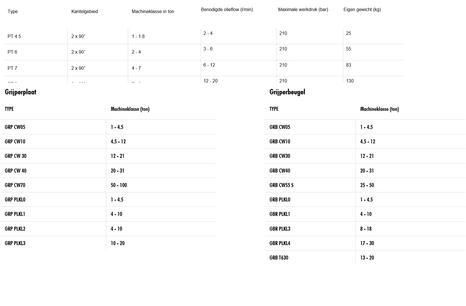
Task: Click the 8 - 18 machine class value
Action: click(x=366, y=229)
